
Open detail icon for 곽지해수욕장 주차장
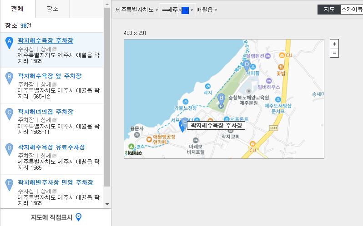[x=55, y=49]
